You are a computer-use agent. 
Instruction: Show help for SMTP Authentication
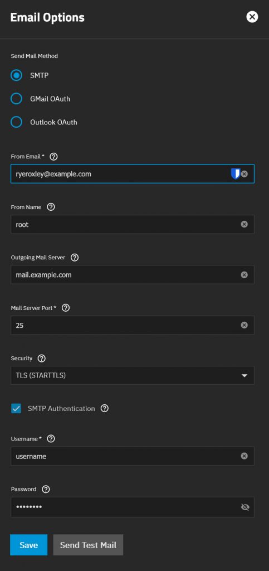pyautogui.click(x=105, y=409)
